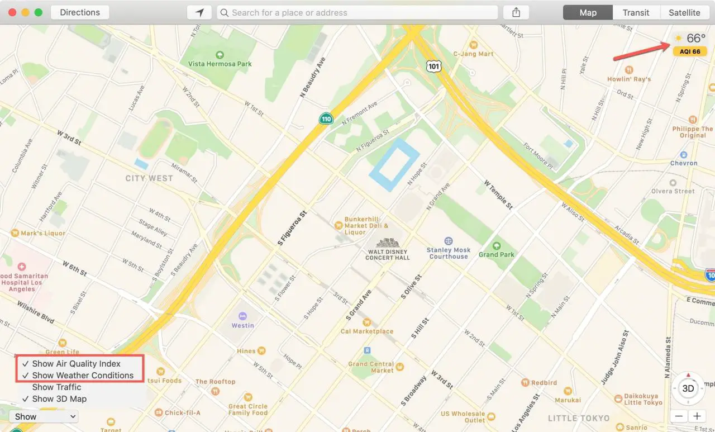Focus the place or address search field
The image size is (715, 432).
click(x=357, y=12)
